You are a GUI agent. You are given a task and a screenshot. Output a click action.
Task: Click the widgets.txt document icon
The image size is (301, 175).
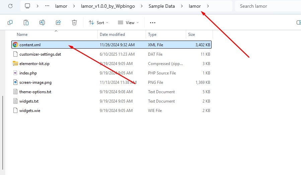pyautogui.click(x=15, y=101)
